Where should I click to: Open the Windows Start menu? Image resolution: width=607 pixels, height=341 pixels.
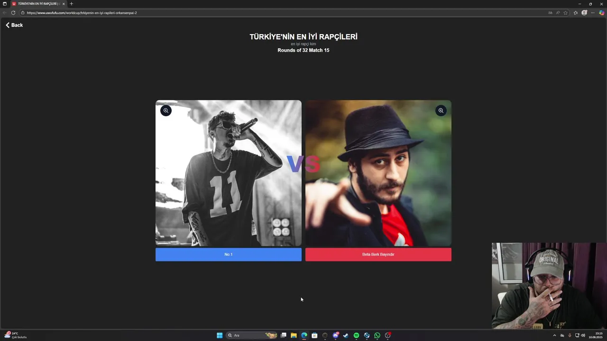click(220, 335)
